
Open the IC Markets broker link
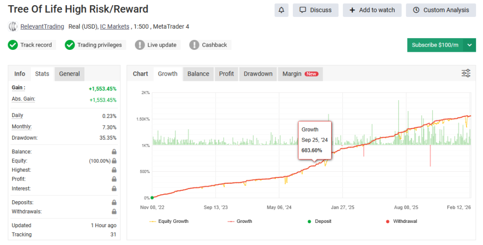coord(115,27)
